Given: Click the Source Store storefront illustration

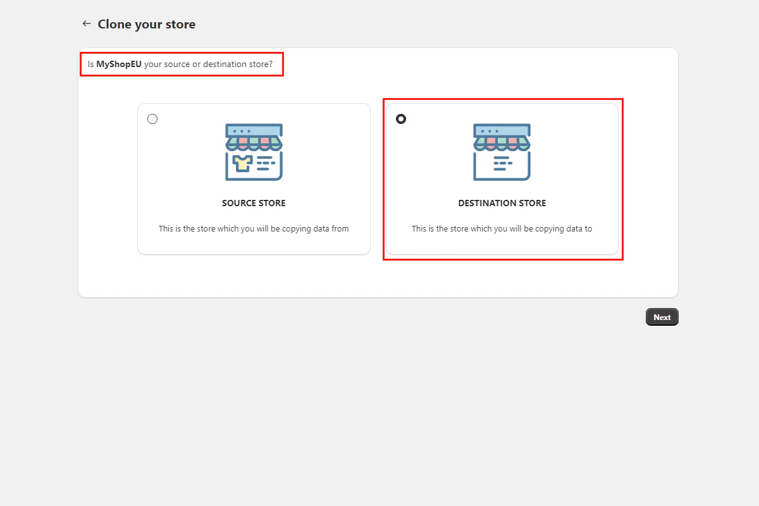Looking at the screenshot, I should (253, 152).
